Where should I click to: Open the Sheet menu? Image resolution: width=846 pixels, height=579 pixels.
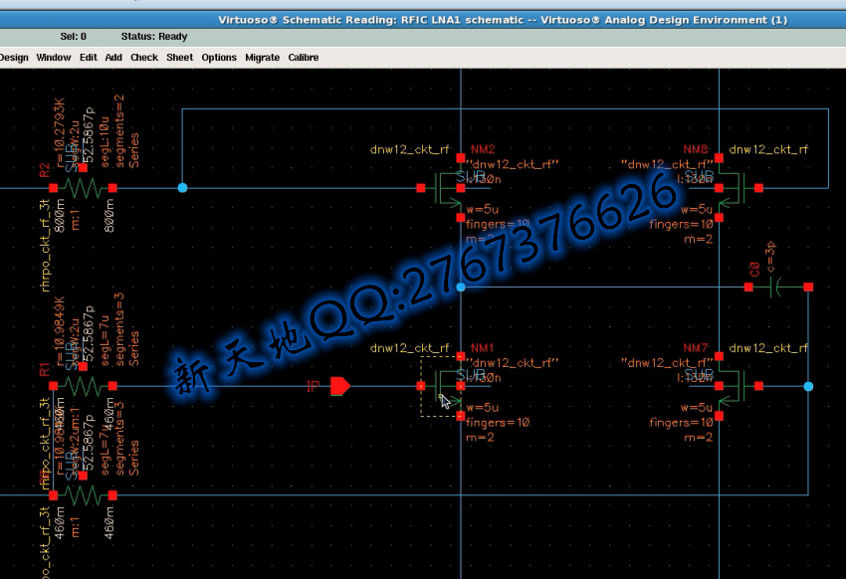coord(180,57)
